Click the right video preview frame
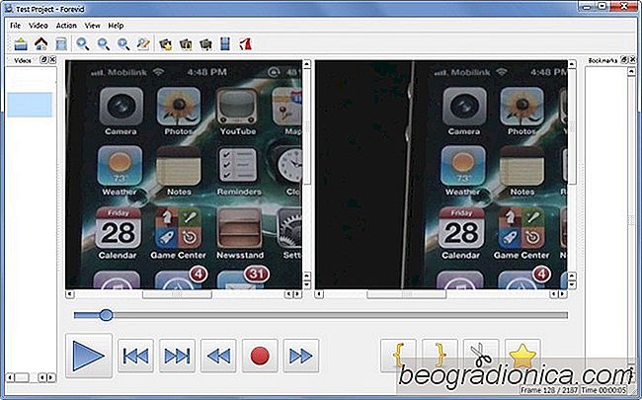Image resolution: width=642 pixels, height=400 pixels. click(441, 175)
